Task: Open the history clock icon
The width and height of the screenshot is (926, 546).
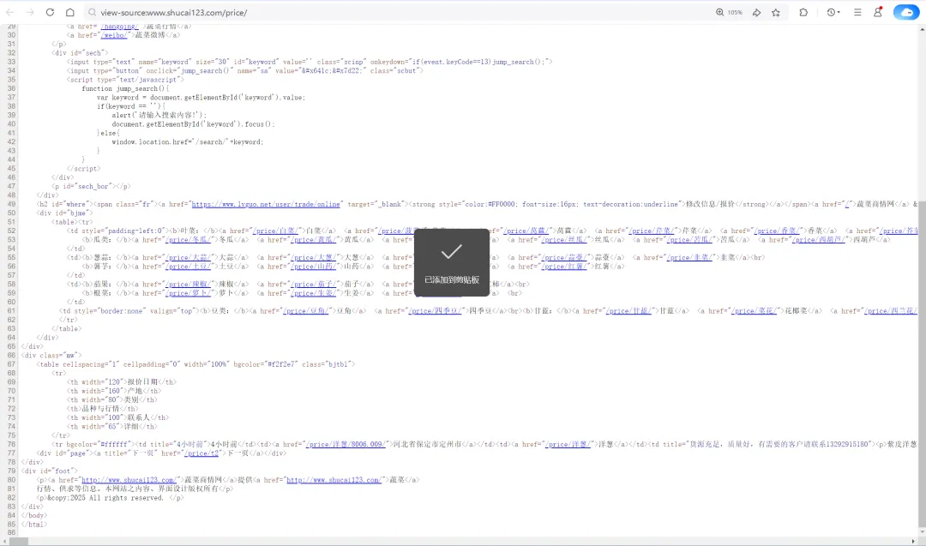Action: click(x=831, y=12)
